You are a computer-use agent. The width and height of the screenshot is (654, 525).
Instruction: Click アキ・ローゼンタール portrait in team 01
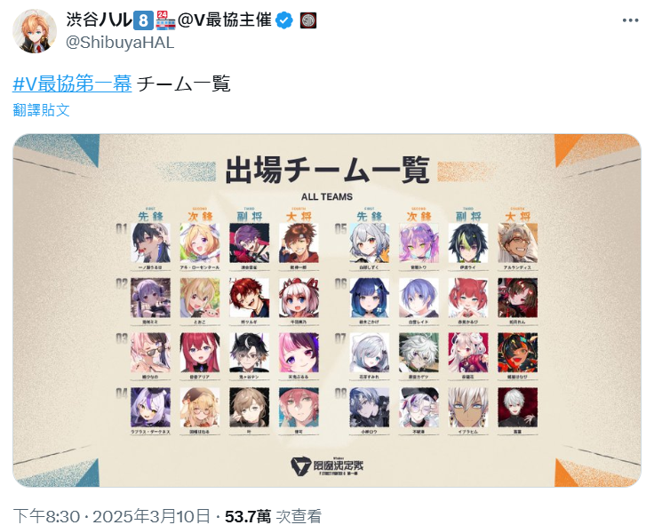click(200, 243)
